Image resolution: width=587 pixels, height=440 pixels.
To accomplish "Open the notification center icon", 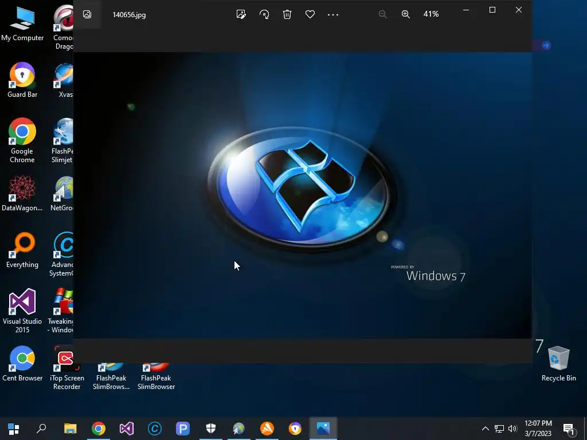I will [569, 430].
